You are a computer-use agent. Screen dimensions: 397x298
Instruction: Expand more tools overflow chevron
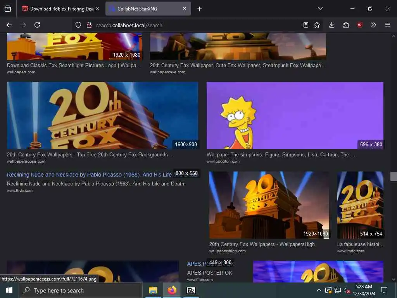[373, 25]
